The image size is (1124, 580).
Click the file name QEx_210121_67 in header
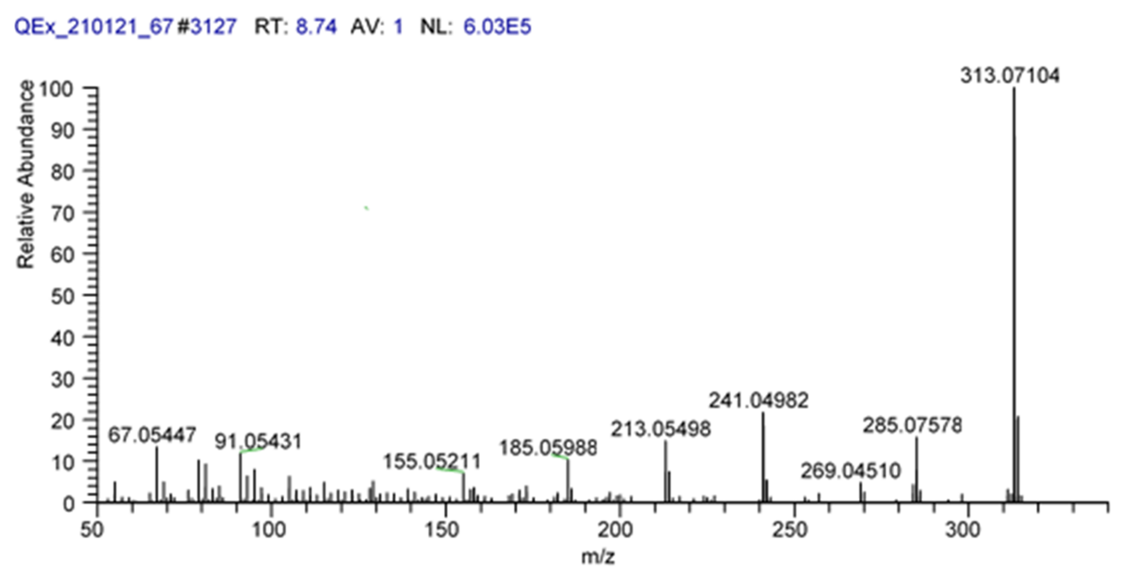94,27
